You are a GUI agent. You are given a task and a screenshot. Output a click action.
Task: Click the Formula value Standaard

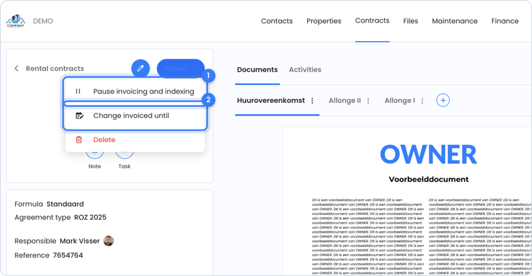(65, 204)
